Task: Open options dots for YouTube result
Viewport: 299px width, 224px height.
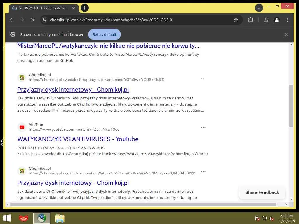Action: click(203, 128)
